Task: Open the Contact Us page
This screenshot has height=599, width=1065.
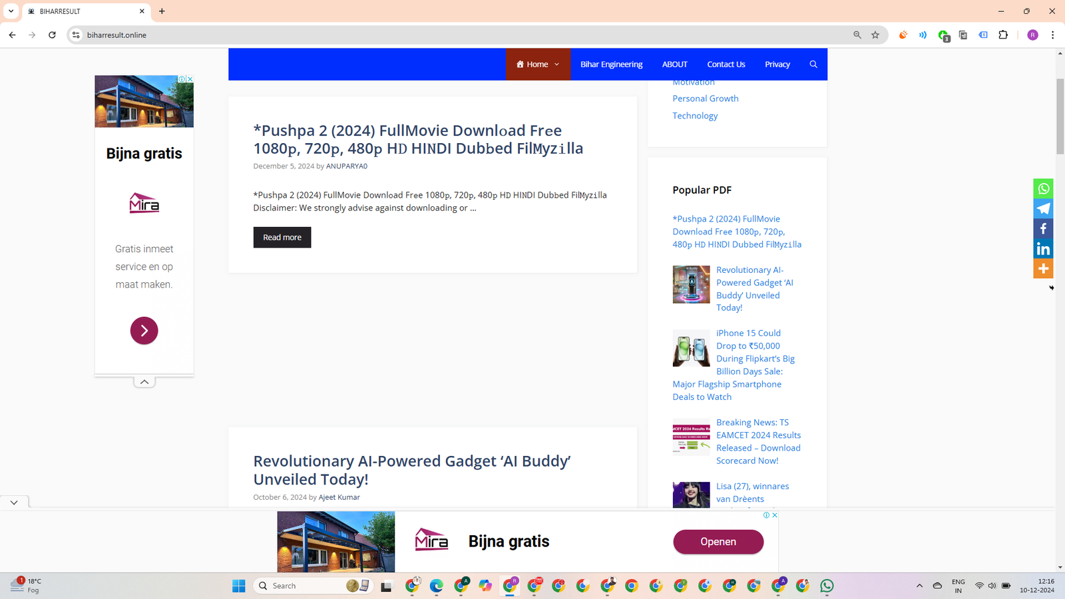Action: (x=726, y=65)
